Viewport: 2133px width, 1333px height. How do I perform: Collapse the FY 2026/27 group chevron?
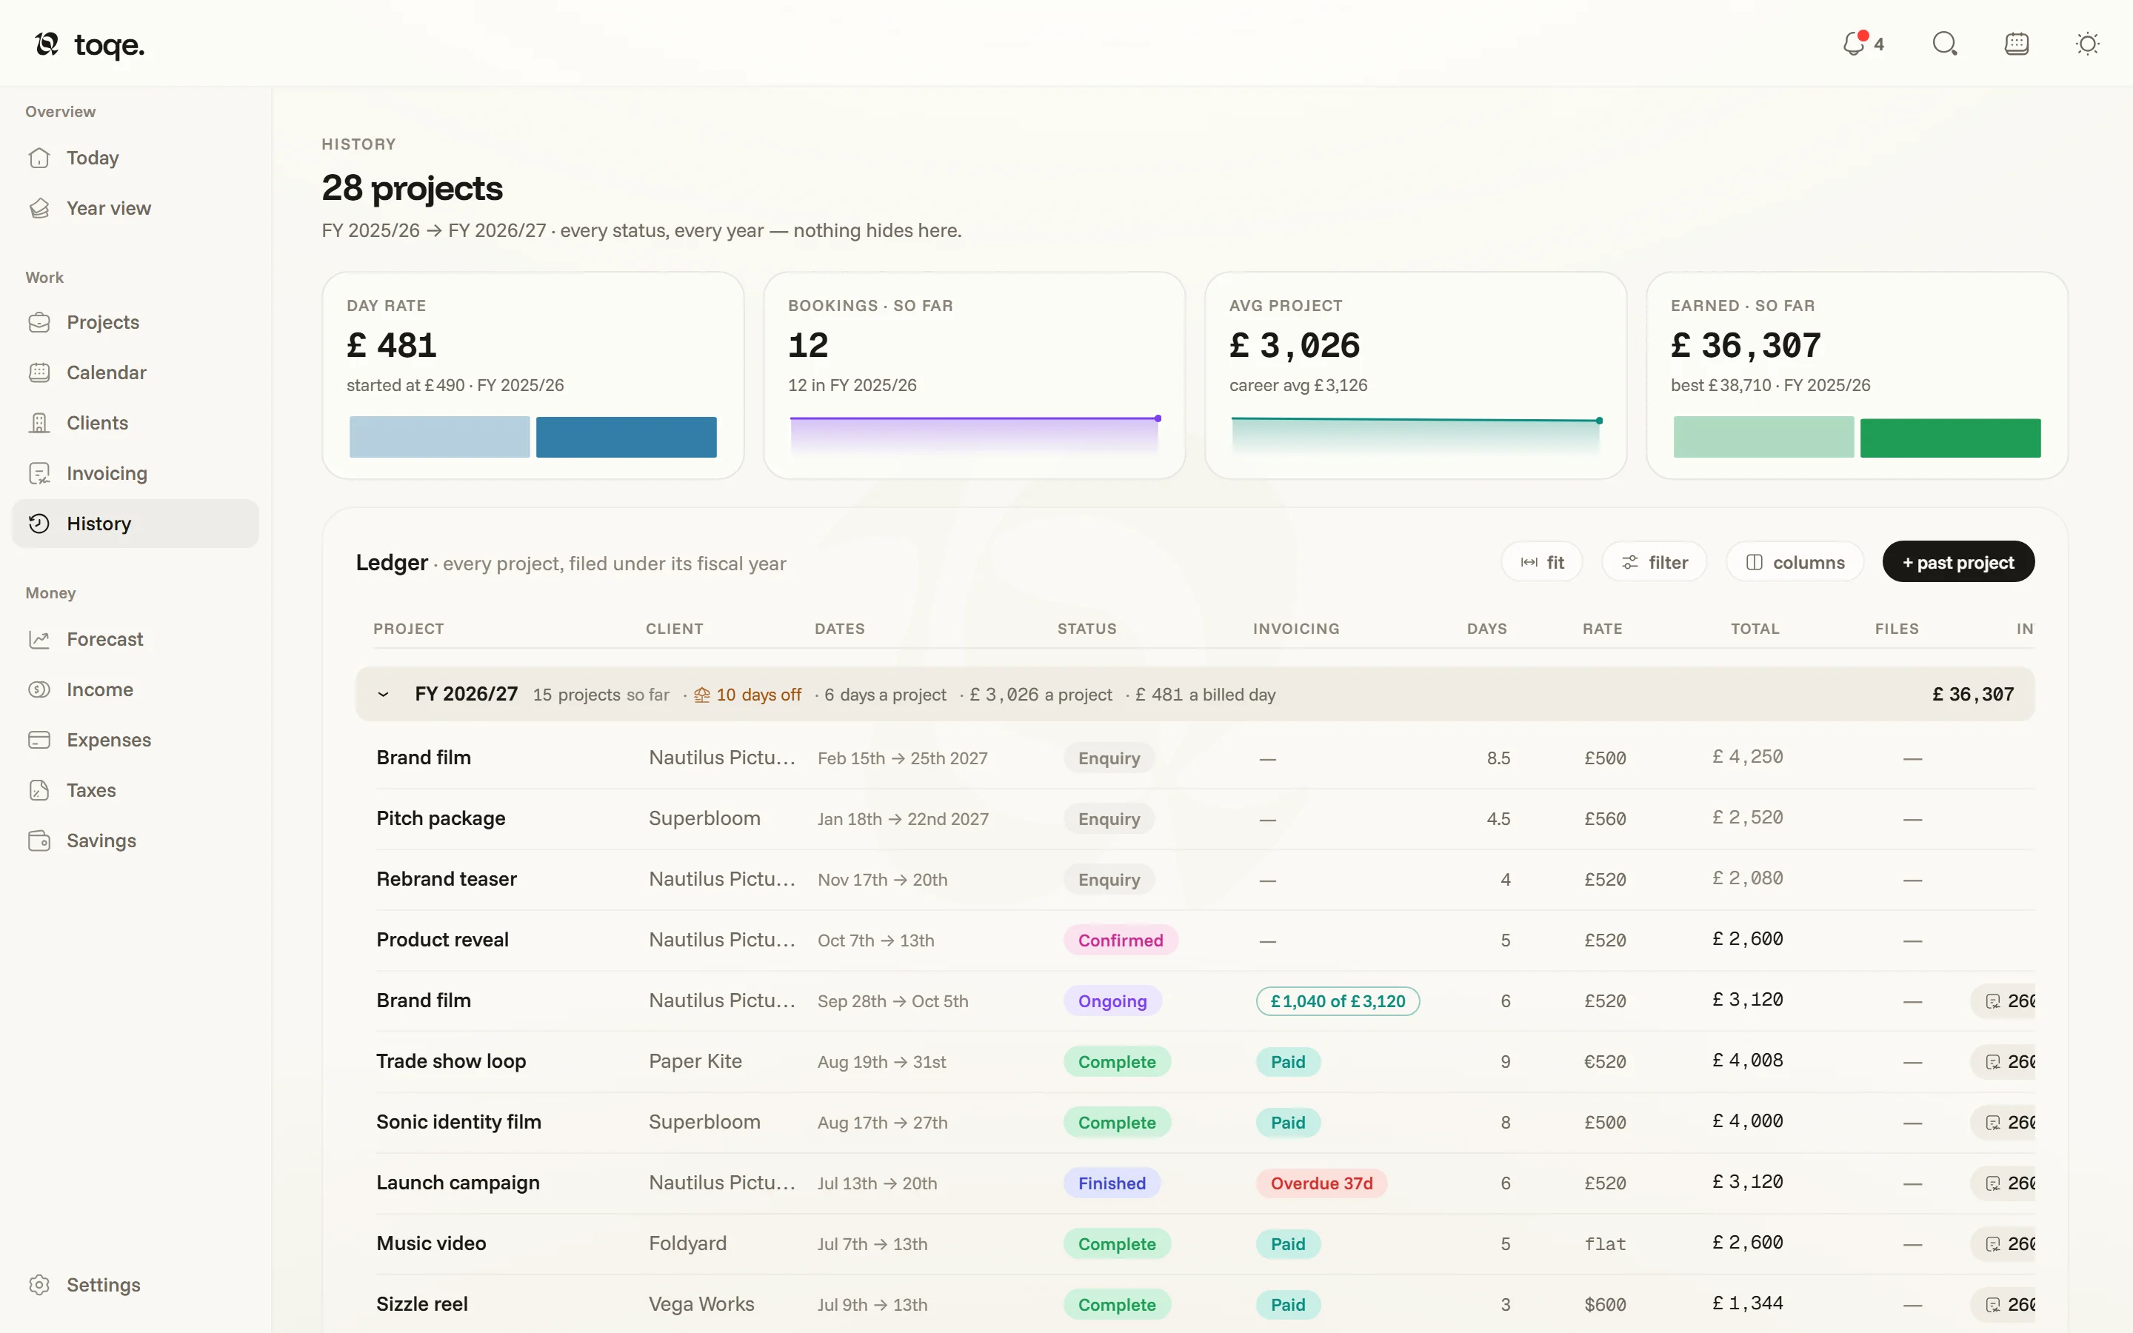tap(384, 695)
